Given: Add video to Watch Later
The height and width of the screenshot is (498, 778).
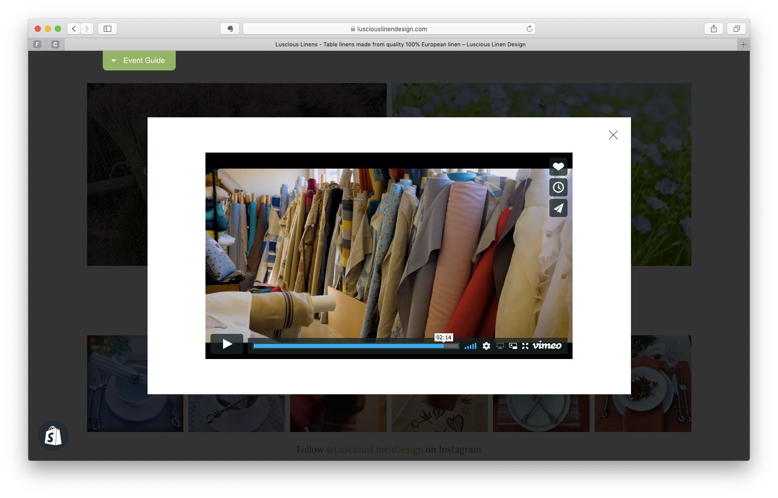Looking at the screenshot, I should point(558,187).
